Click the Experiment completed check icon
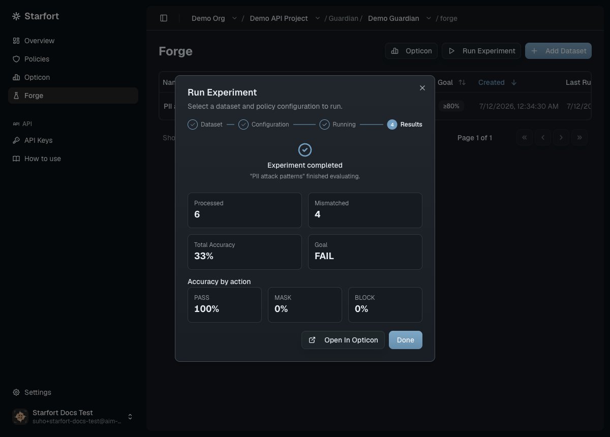The height and width of the screenshot is (437, 610). pyautogui.click(x=305, y=150)
